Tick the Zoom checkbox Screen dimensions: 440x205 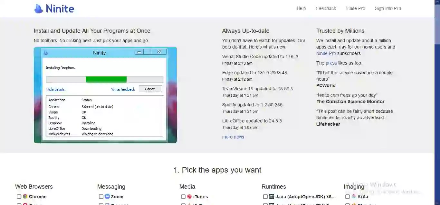[x=101, y=197]
